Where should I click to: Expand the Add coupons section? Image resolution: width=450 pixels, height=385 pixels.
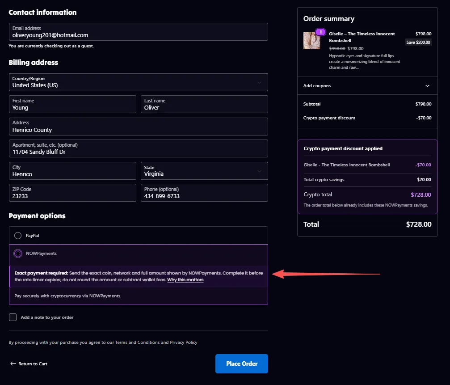pos(367,85)
